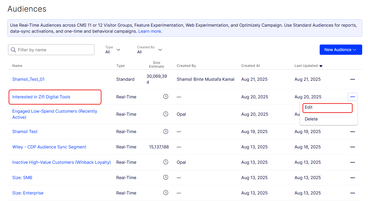The image size is (368, 204).
Task: Click the Filter by name search field
Action: [55, 50]
